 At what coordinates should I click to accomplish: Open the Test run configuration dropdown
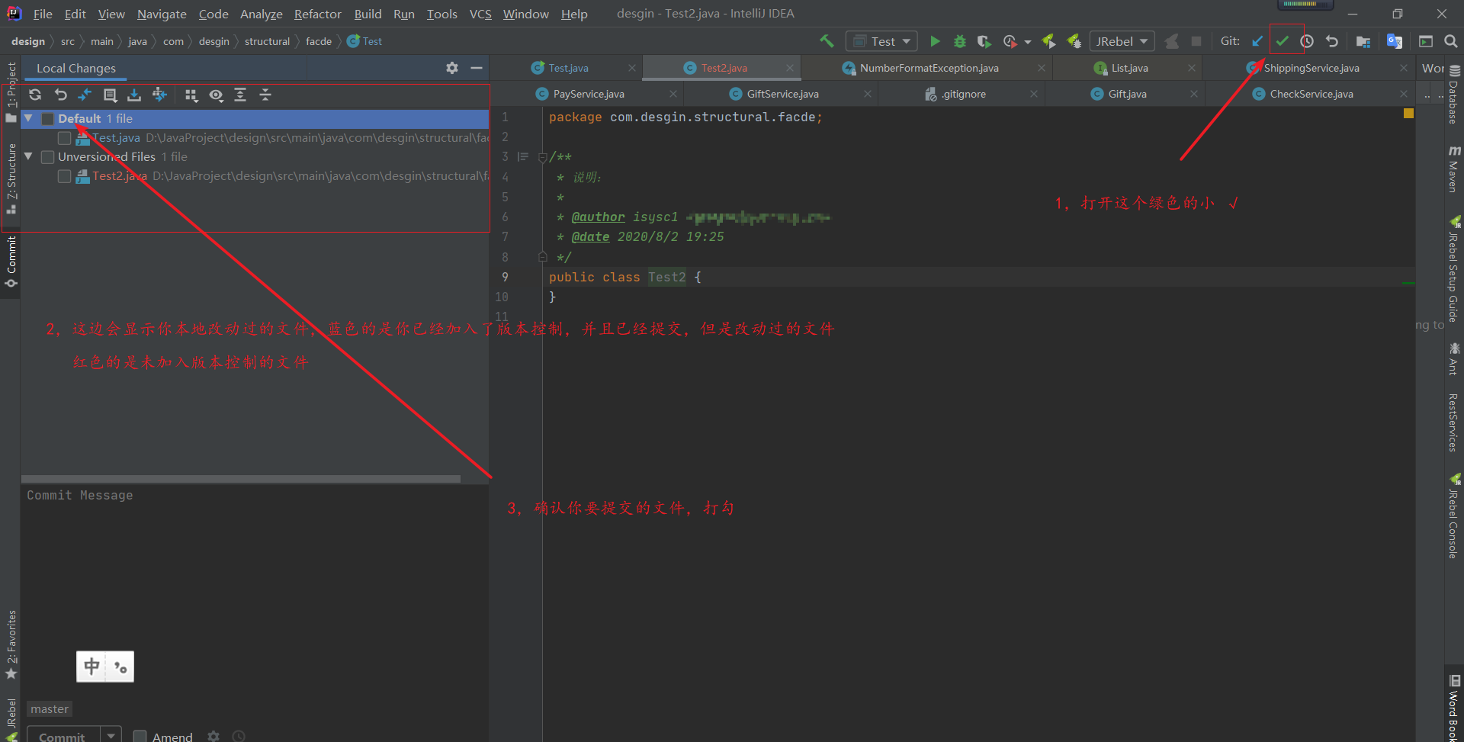pos(882,41)
